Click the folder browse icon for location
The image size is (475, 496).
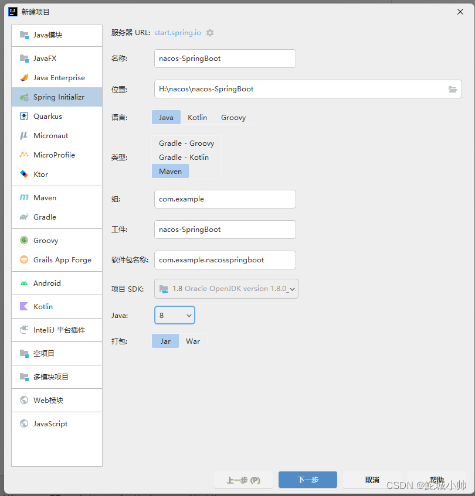[452, 89]
